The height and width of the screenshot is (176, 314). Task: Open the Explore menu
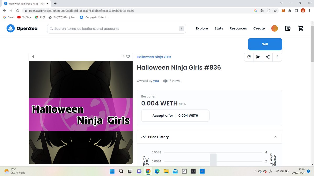tap(202, 28)
